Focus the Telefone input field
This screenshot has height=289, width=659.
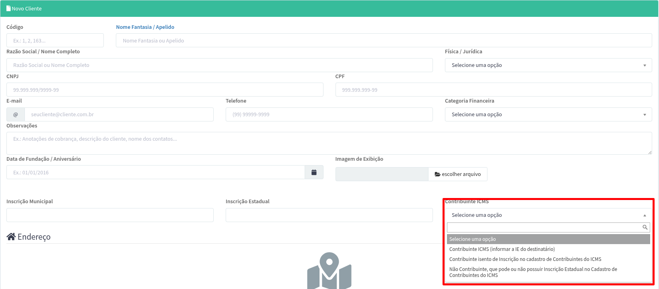(x=329, y=115)
